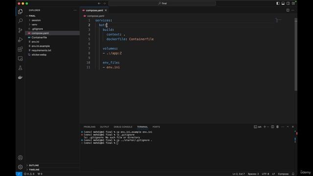Click Ln 2, Col 7 in status bar
This screenshot has height=176, width=313.
239,174
